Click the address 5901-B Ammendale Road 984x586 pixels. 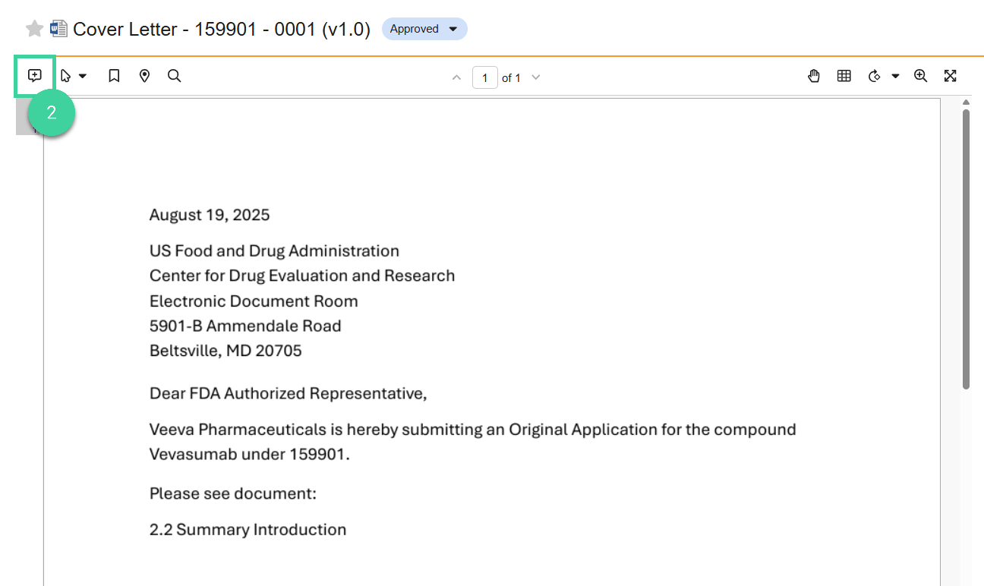point(245,326)
